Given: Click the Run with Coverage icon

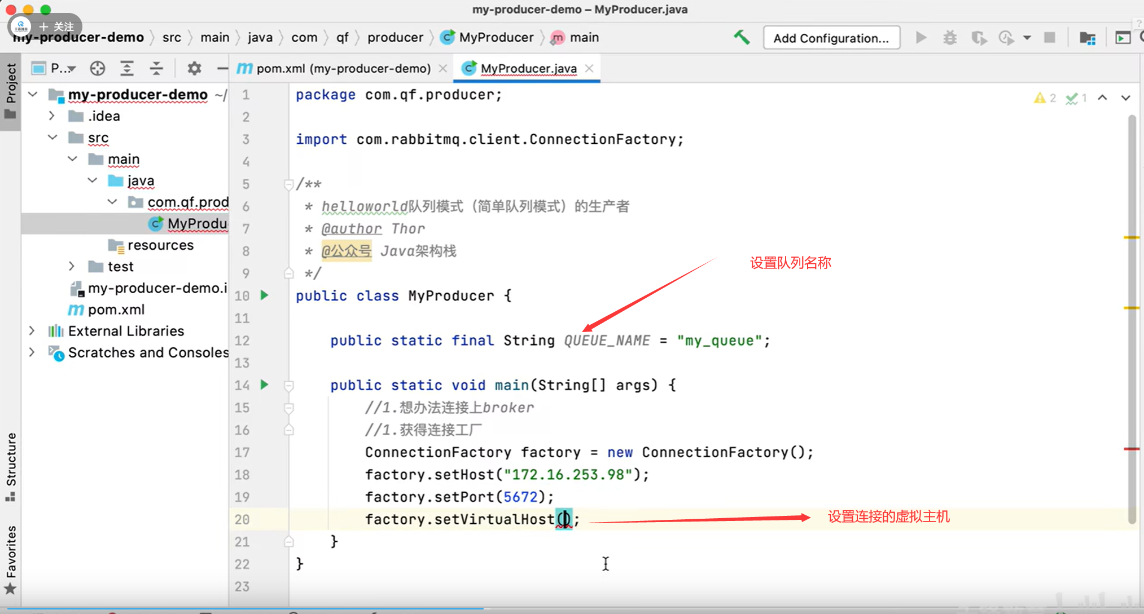Looking at the screenshot, I should point(979,38).
